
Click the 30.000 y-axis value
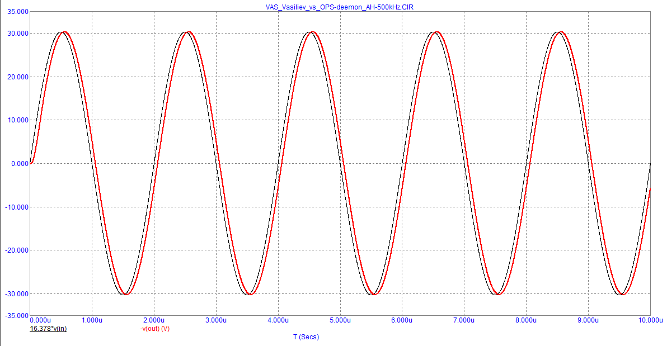pos(18,34)
